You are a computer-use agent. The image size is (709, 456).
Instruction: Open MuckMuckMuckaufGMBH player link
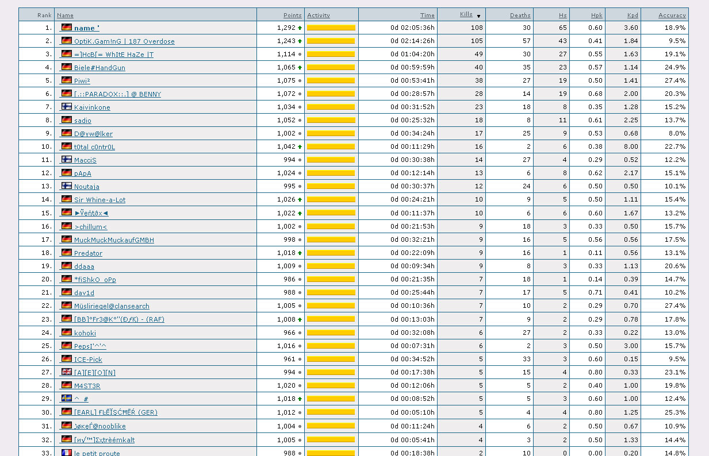(x=114, y=240)
